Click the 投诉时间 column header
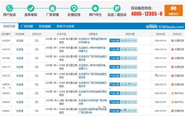Viewport: 185px width, 116px height. (x=160, y=34)
